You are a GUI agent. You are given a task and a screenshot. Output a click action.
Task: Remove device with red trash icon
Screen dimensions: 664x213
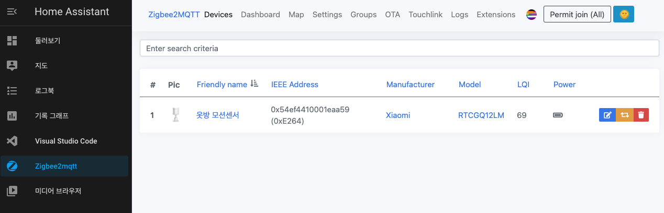click(641, 115)
